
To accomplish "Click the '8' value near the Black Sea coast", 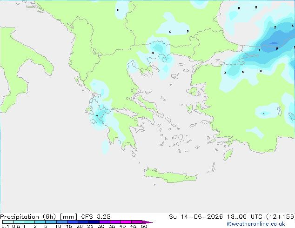I will [x=277, y=49].
